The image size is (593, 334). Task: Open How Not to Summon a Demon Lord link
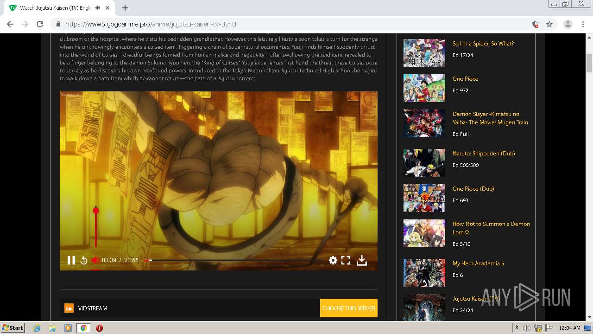pyautogui.click(x=491, y=228)
